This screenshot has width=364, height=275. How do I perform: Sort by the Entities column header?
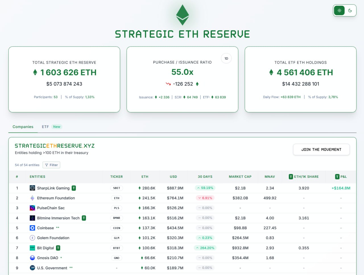tap(38, 177)
